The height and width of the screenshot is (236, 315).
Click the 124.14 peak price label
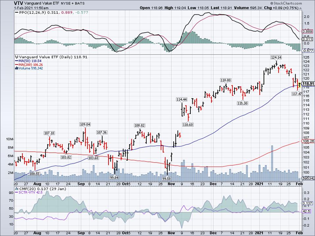[x=276, y=57]
